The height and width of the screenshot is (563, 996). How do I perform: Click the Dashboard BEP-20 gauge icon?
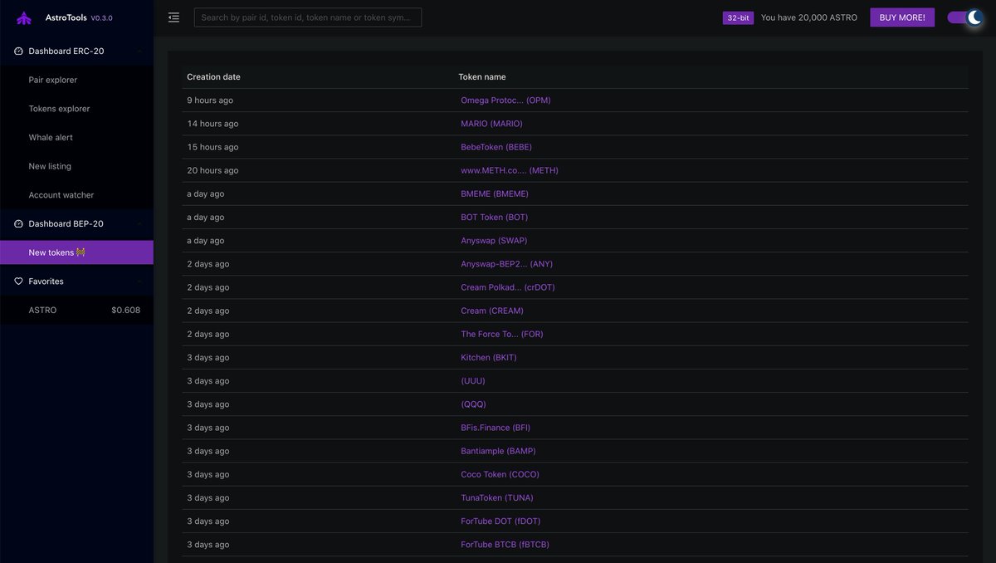[19, 224]
